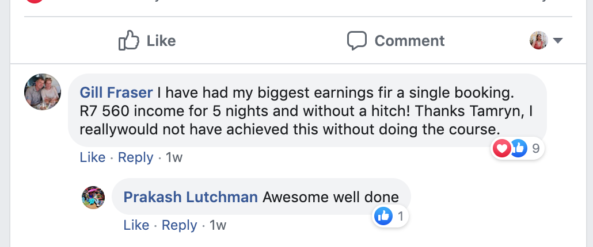Open the Prakash Lutchman name link
593x247 pixels.
[191, 198]
